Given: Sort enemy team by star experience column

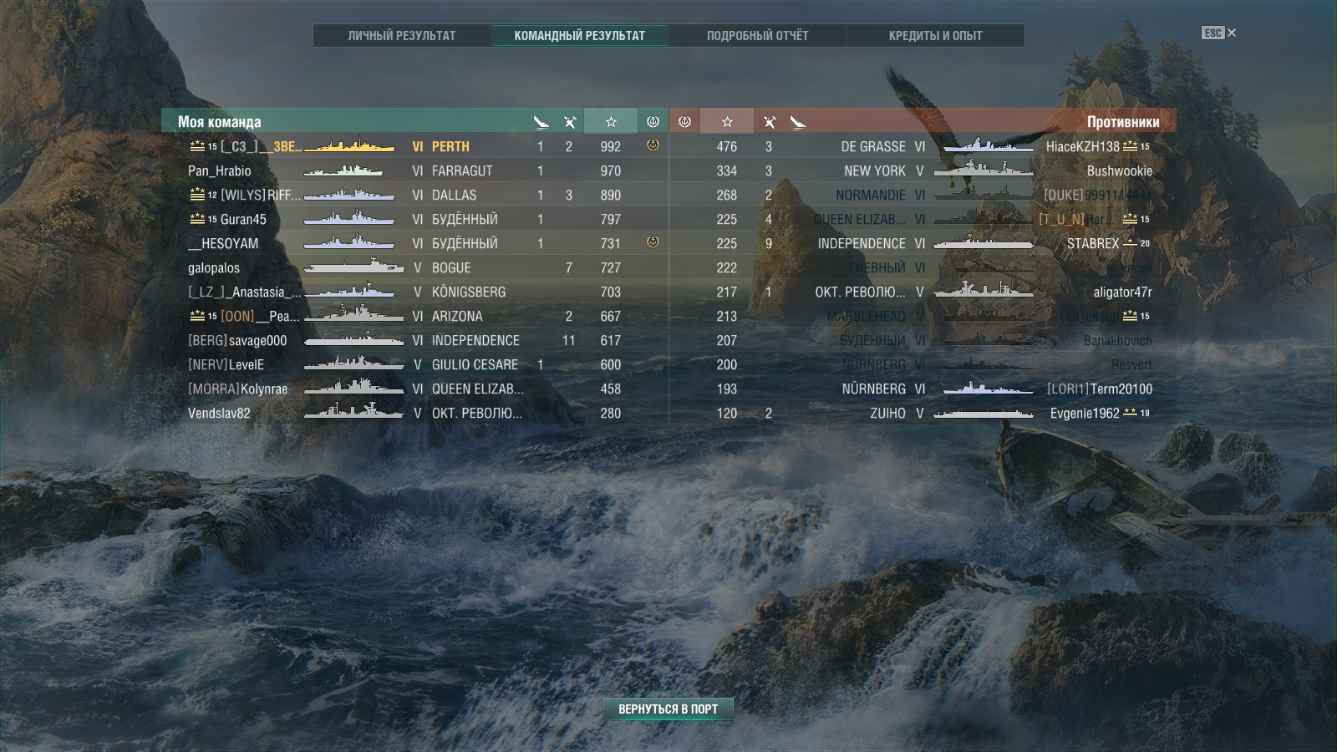Looking at the screenshot, I should pyautogui.click(x=727, y=122).
